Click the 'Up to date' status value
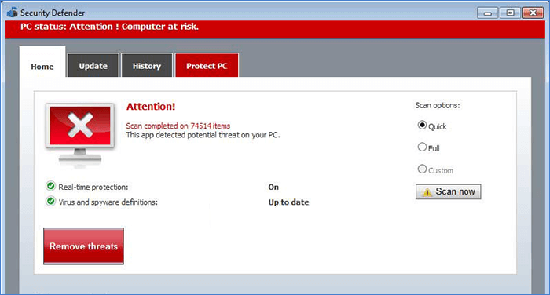This screenshot has width=550, height=295. click(x=288, y=202)
